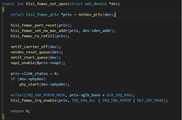
Task: Click the IRQ_ENA_PORT0_MASK macro
Action: click(x=46, y=95)
